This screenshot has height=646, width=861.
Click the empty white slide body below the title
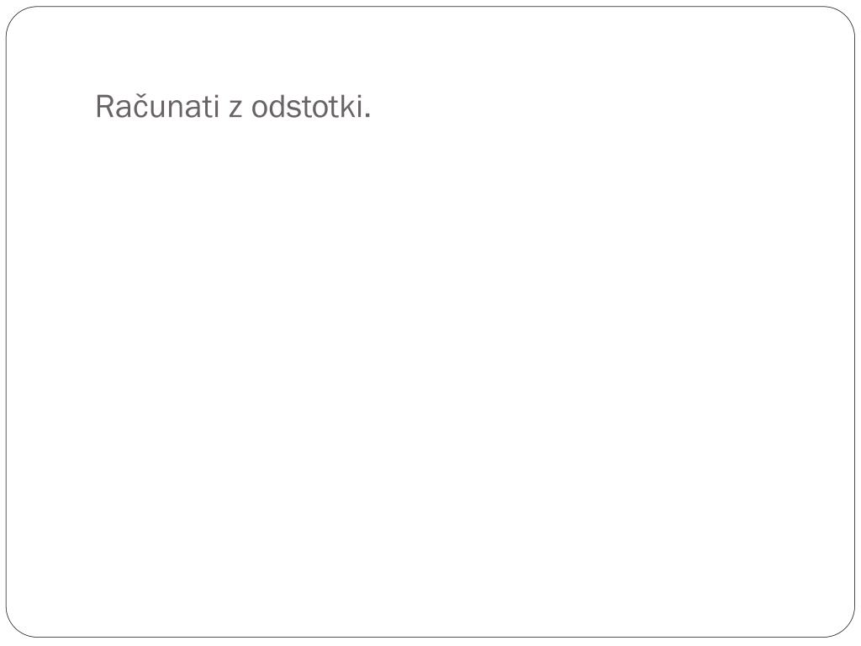[430, 373]
